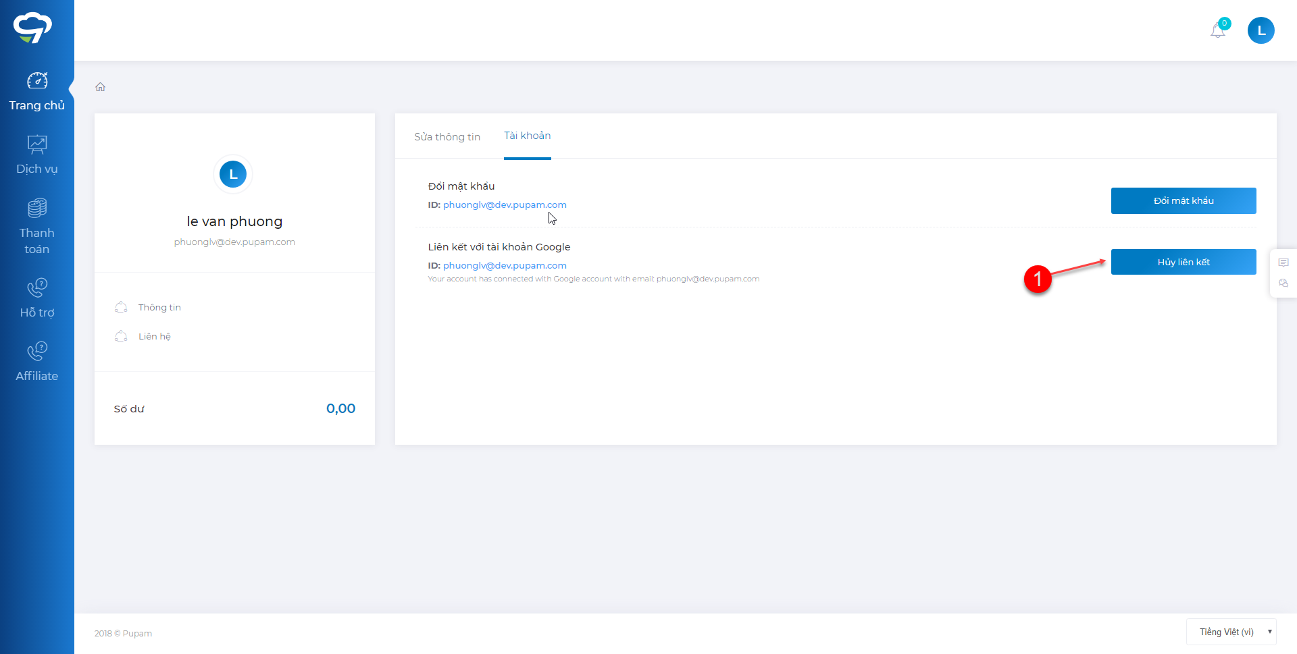The width and height of the screenshot is (1297, 654).
Task: Open the chat bubbles icon on right edge
Action: point(1283,283)
